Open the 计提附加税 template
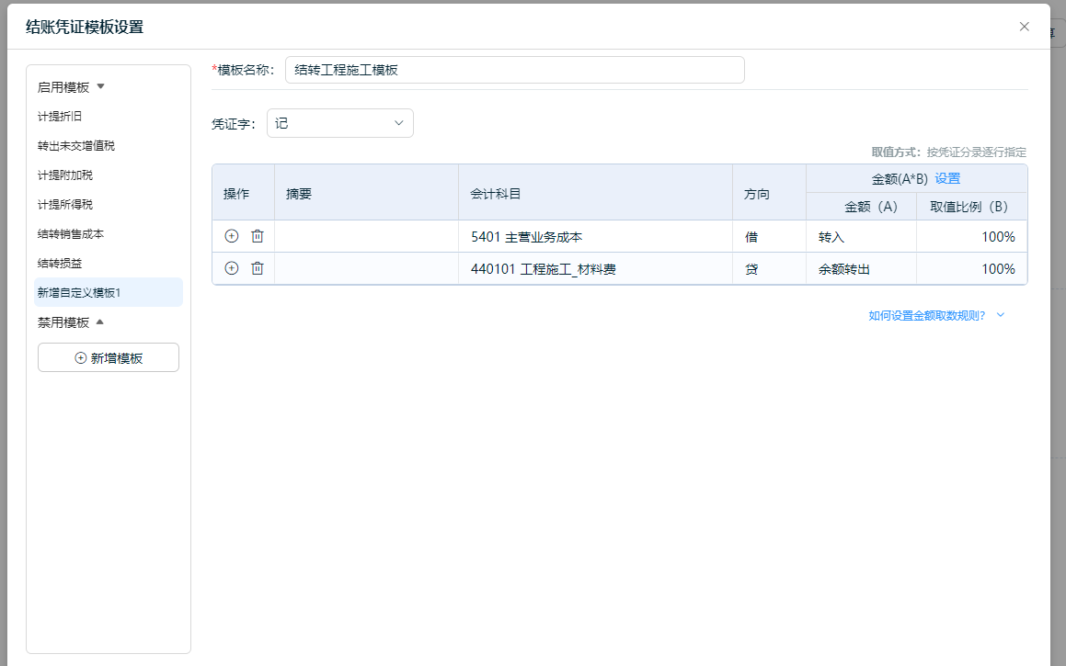The height and width of the screenshot is (666, 1066). [x=65, y=175]
